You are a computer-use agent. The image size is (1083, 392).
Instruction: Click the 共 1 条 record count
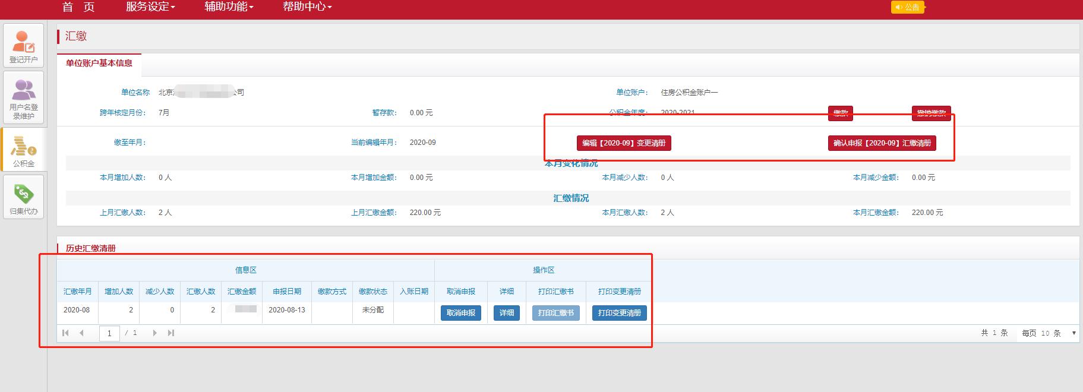[994, 333]
